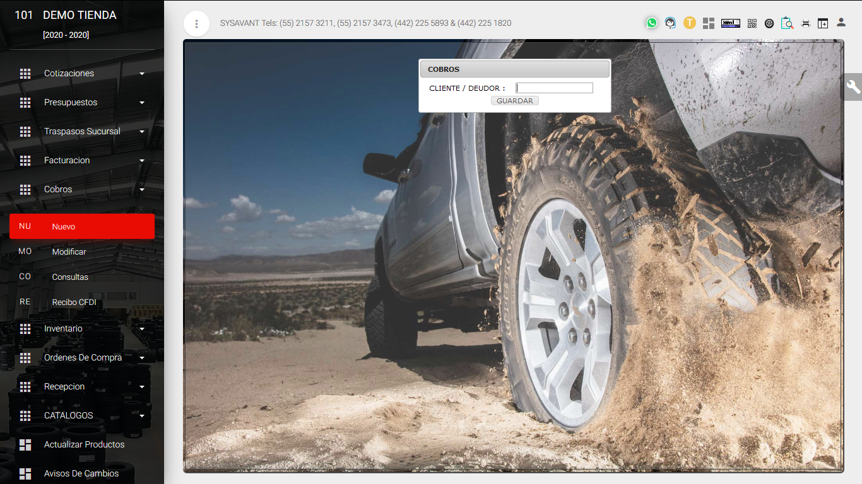Viewport: 862px width, 484px height.
Task: Click the SYSAVANT Tels phone numbers text
Action: [x=366, y=23]
